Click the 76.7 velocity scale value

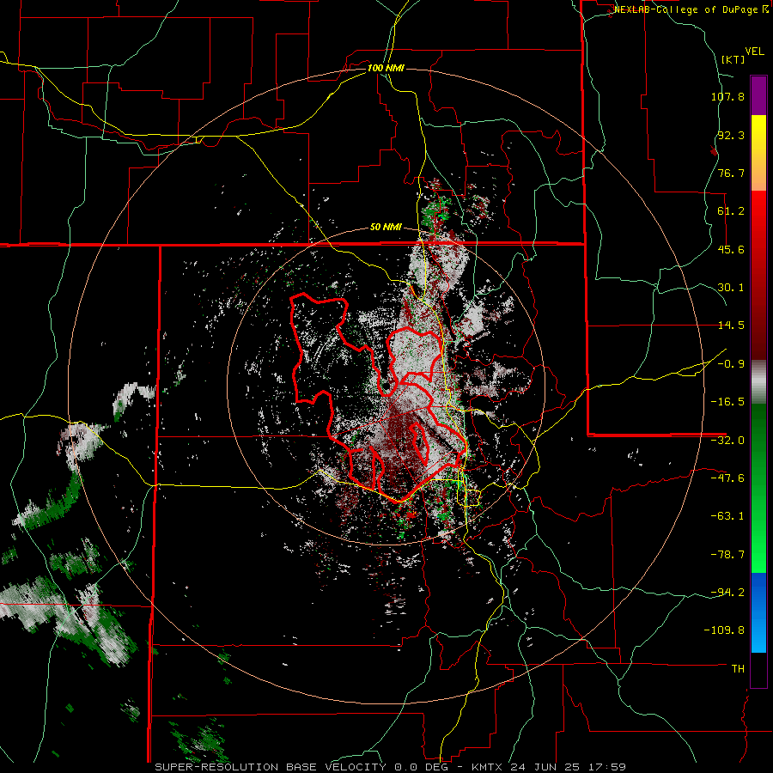(731, 173)
